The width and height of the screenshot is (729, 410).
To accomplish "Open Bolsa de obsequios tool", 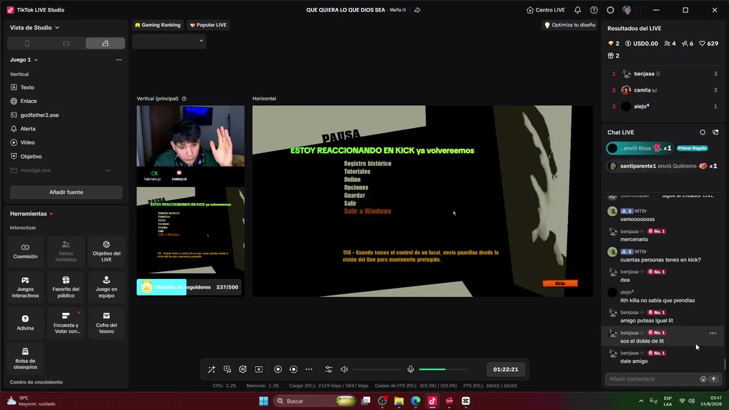I will point(25,359).
